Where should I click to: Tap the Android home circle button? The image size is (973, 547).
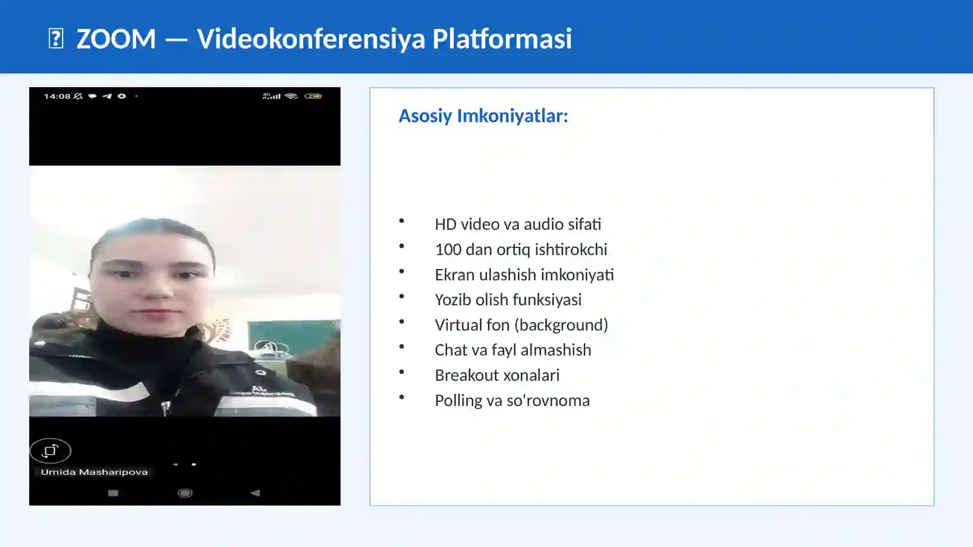click(185, 493)
